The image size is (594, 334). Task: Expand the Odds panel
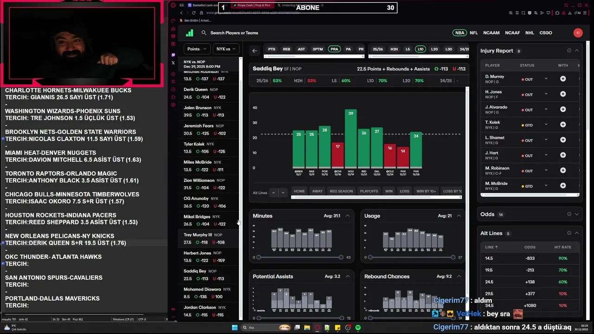pos(577,214)
